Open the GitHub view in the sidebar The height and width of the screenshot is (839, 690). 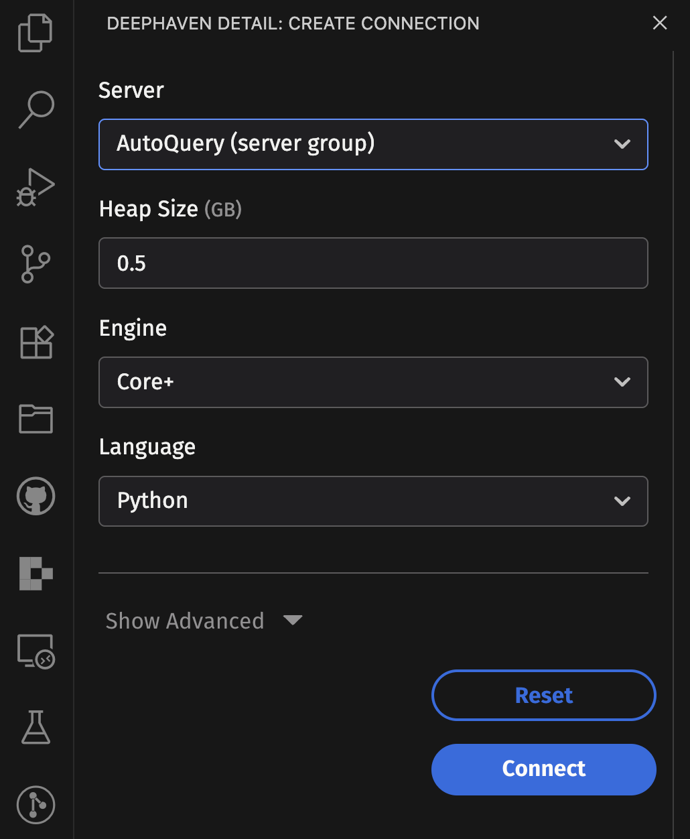(35, 497)
